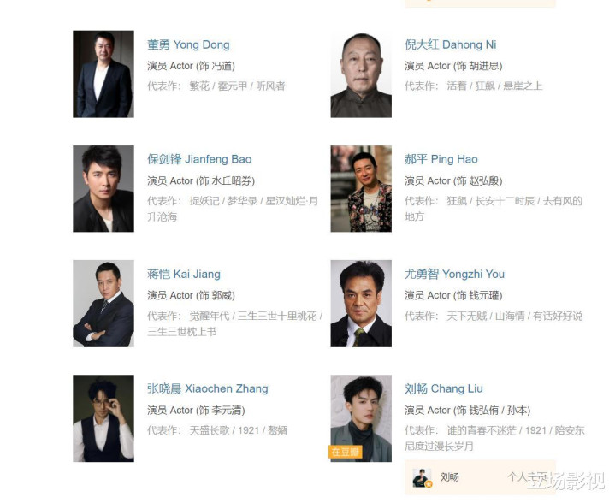Select the 刘畅 Chang Liu name link
The width and height of the screenshot is (615, 503).
(x=444, y=389)
